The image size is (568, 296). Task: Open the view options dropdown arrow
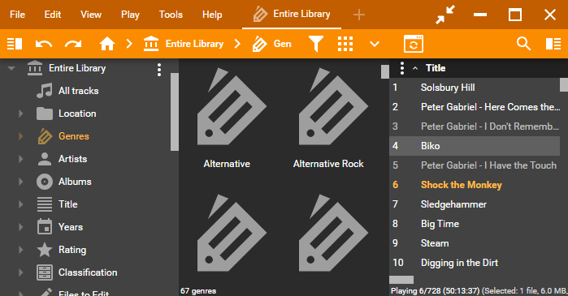[375, 44]
